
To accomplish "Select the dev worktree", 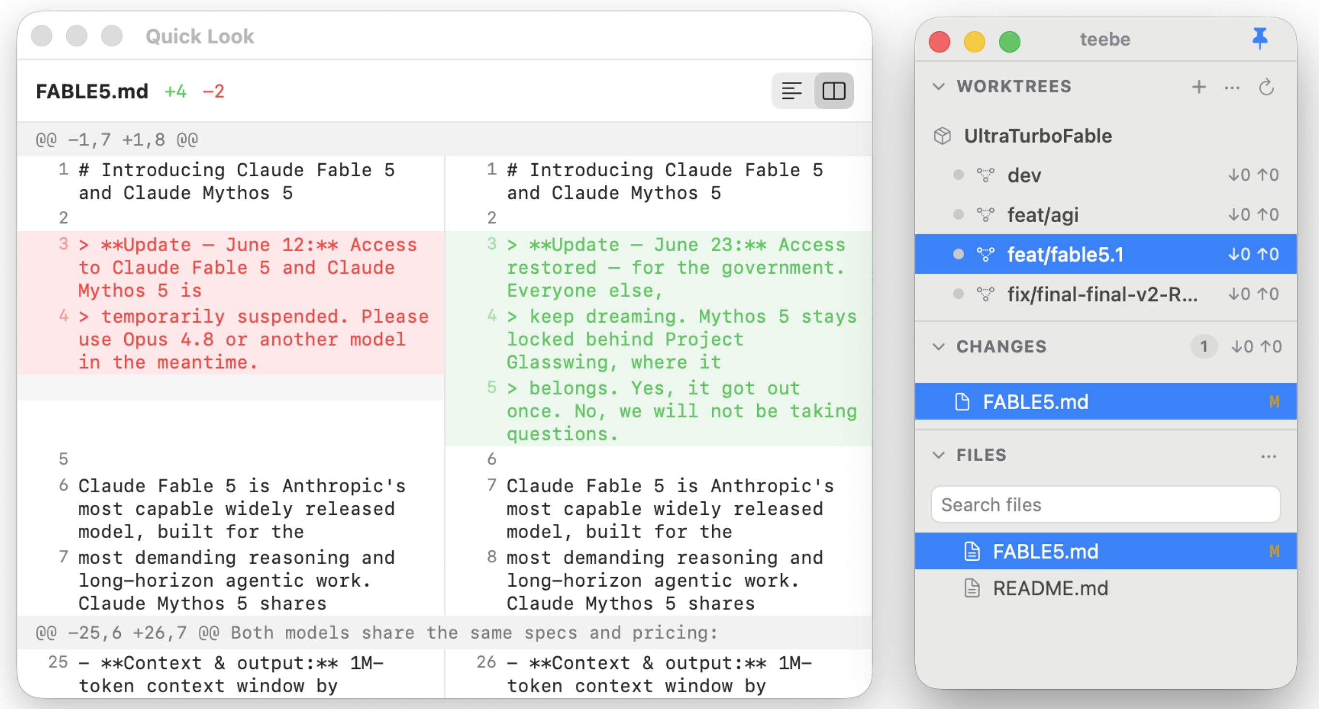I will click(1105, 175).
